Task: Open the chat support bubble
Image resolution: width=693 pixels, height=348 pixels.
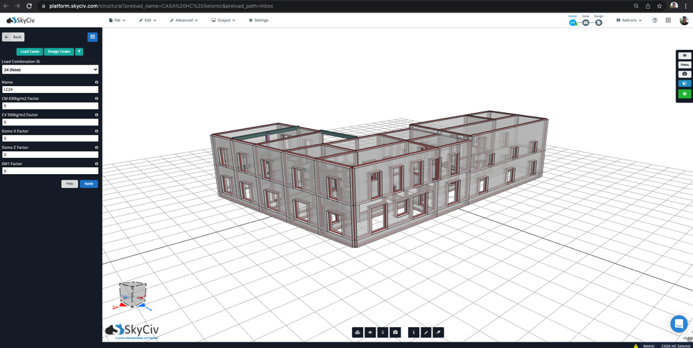Action: click(678, 324)
